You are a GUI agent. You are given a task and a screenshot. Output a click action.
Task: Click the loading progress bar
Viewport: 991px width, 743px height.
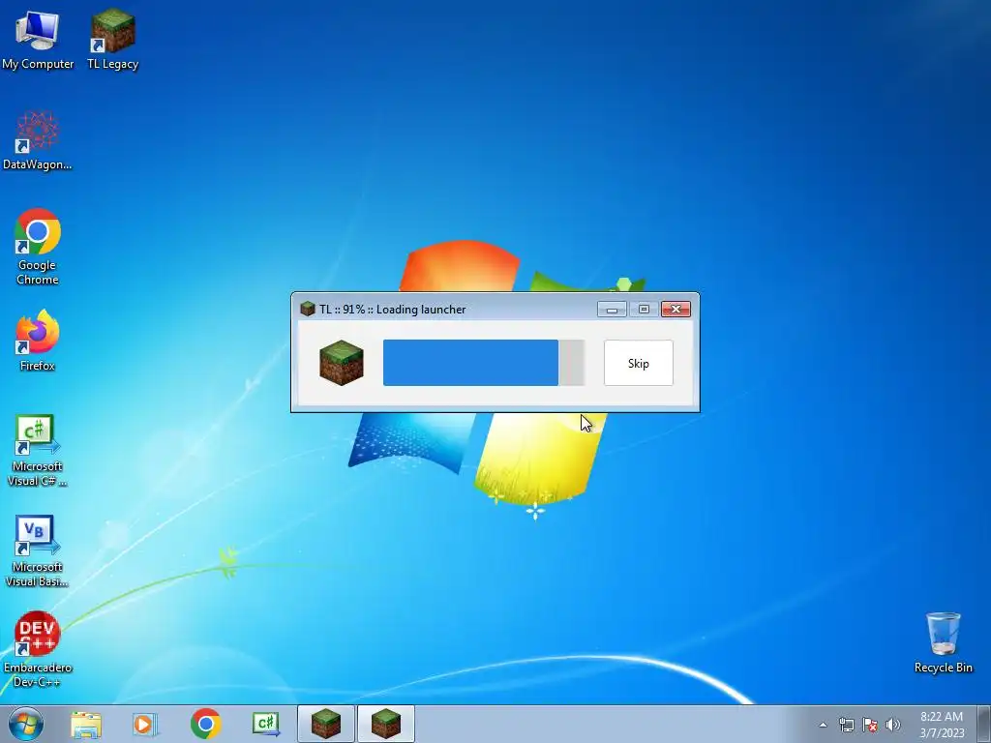(x=484, y=363)
